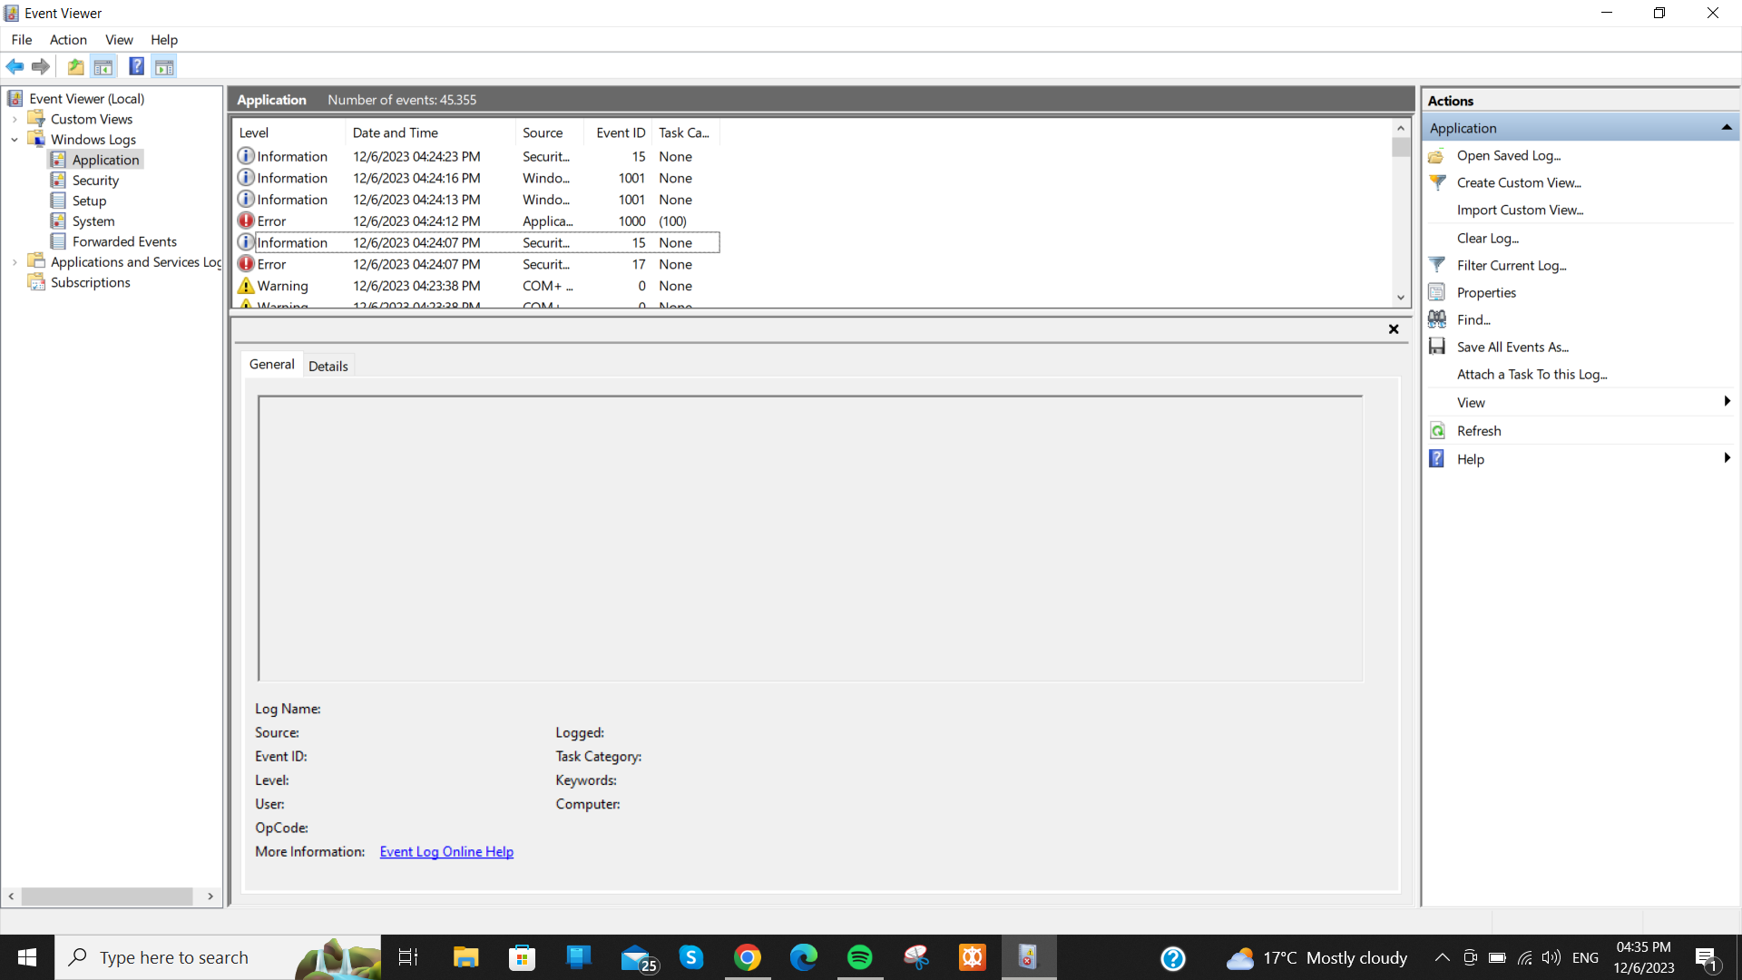The image size is (1742, 980).
Task: Click the Show/Hide Action Pane icon
Action: 164,66
